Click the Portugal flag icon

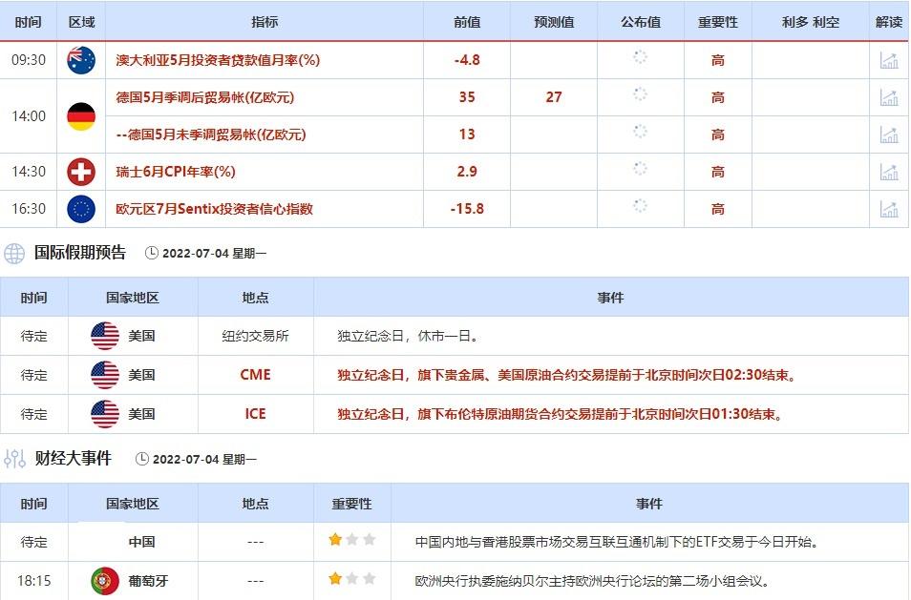click(x=105, y=581)
